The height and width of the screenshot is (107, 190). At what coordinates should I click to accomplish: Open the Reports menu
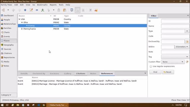(53, 5)
